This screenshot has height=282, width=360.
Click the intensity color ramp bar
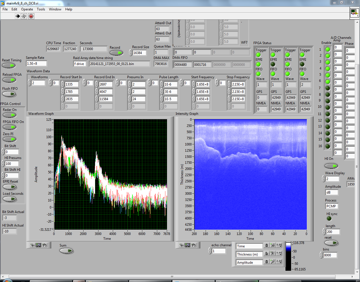pos(288,256)
